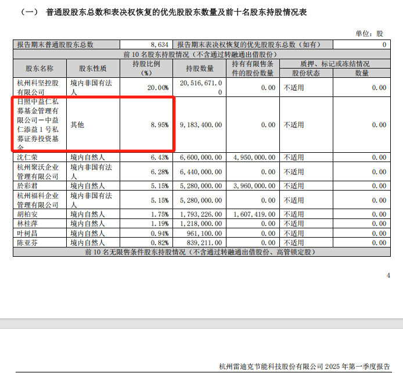Select shareholder name 胡柏安
403x373 pixels.
pos(27,214)
